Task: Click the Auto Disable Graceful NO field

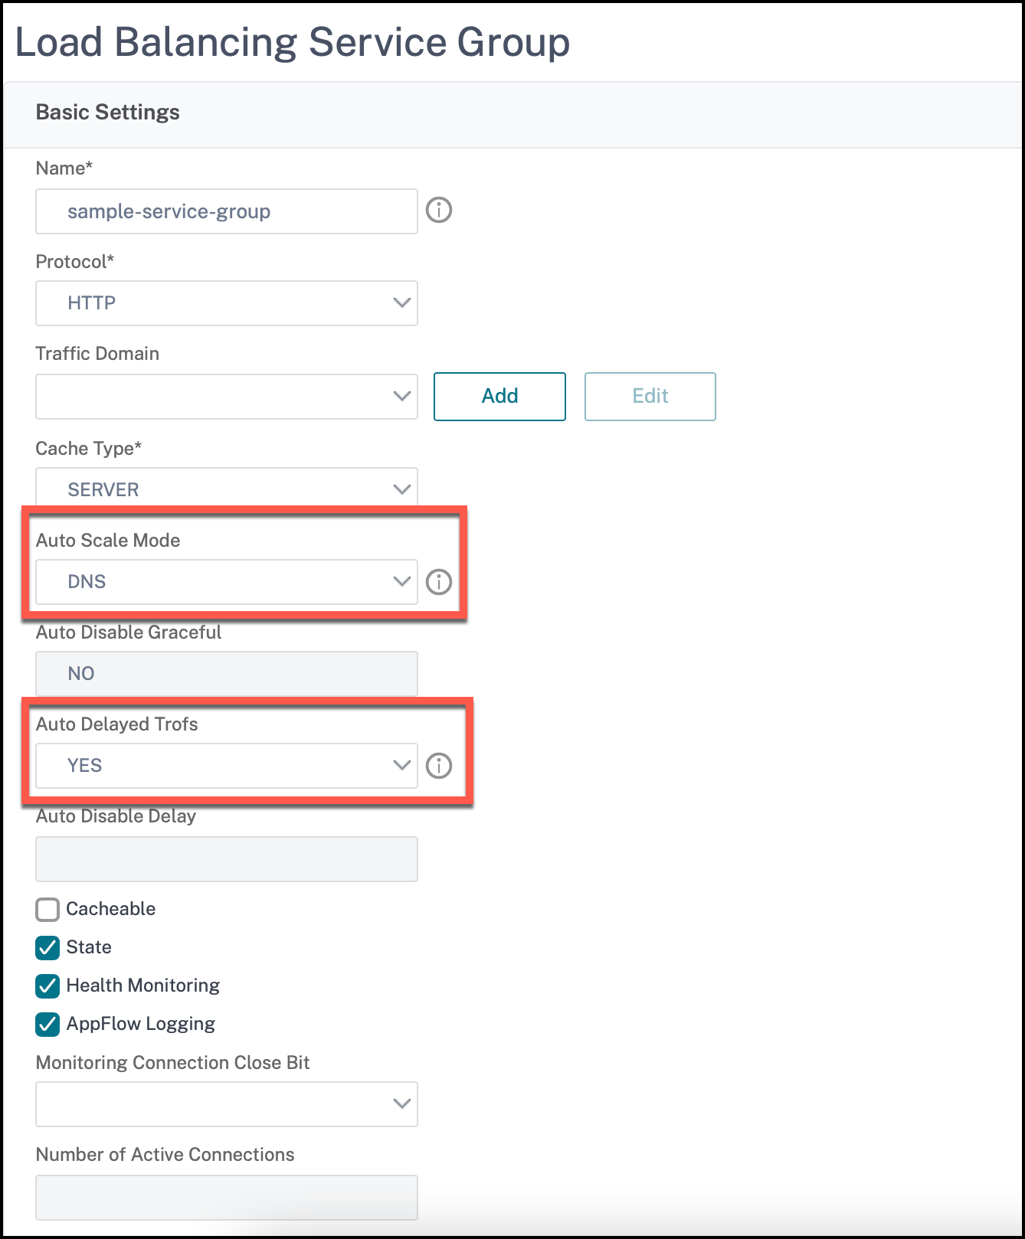Action: tap(227, 674)
